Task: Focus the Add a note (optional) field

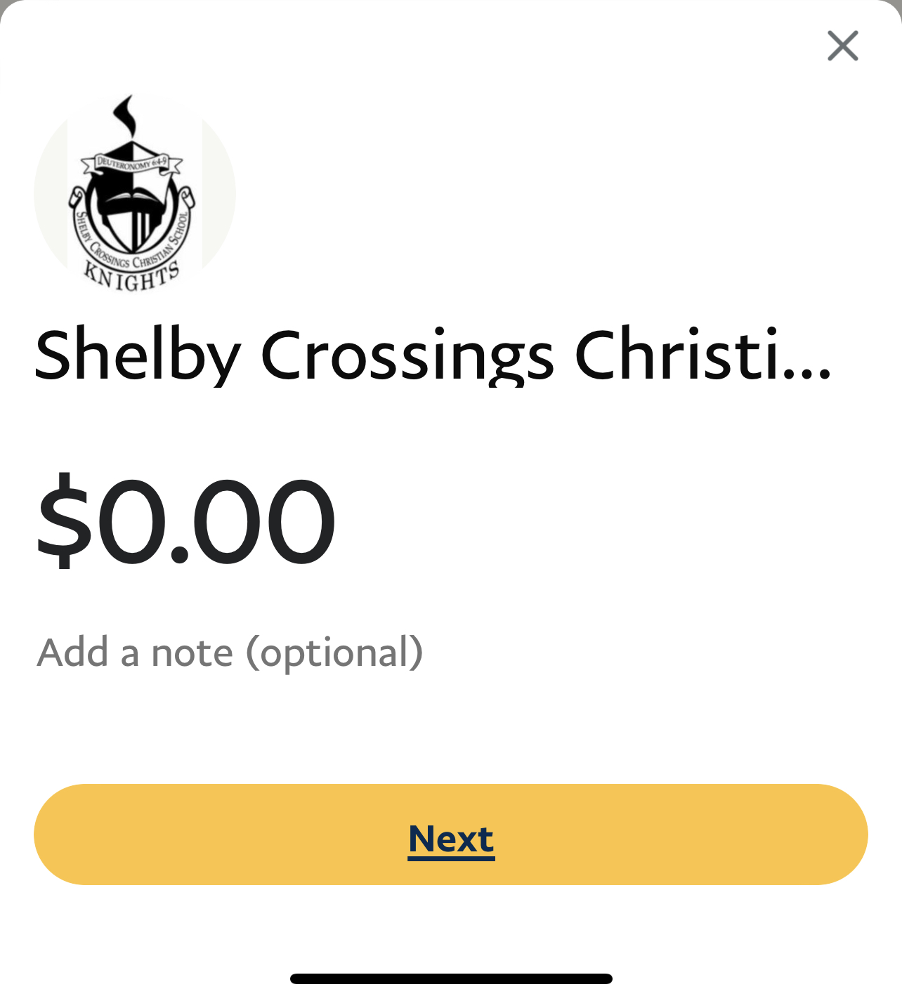Action: (230, 653)
